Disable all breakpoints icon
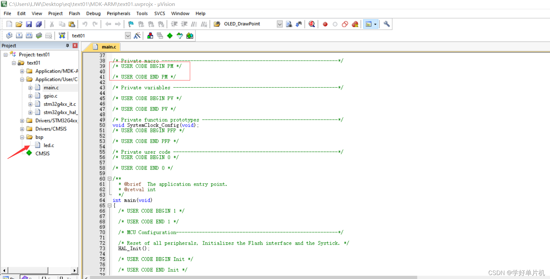This screenshot has width=550, height=279. pos(345,24)
